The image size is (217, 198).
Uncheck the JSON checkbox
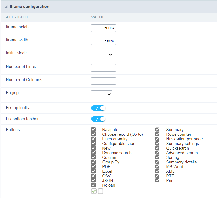(x=93, y=180)
